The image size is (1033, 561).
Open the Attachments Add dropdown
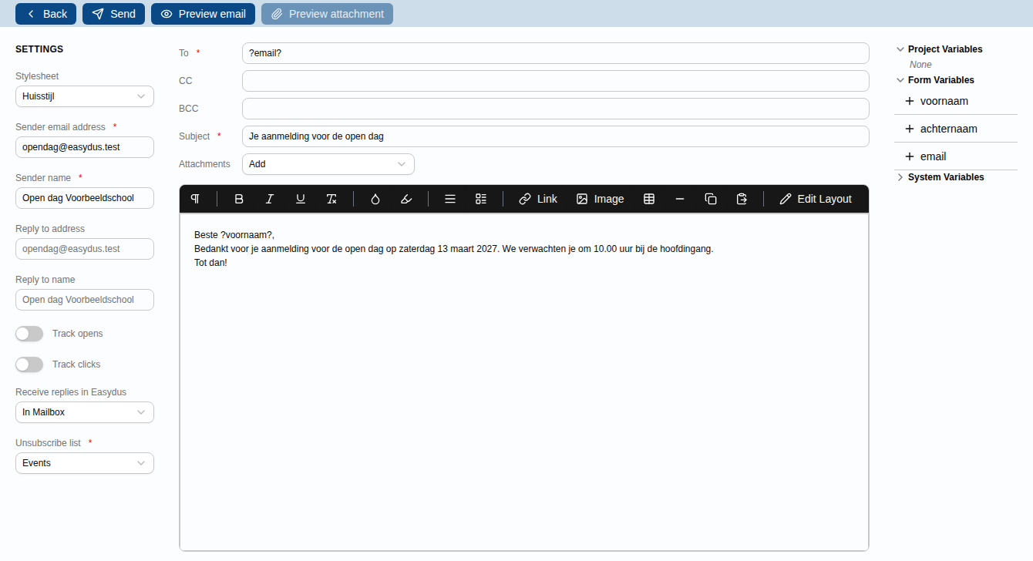click(x=328, y=164)
